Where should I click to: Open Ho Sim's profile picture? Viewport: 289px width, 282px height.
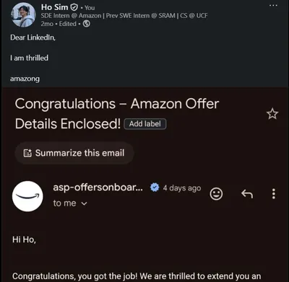pyautogui.click(x=23, y=15)
